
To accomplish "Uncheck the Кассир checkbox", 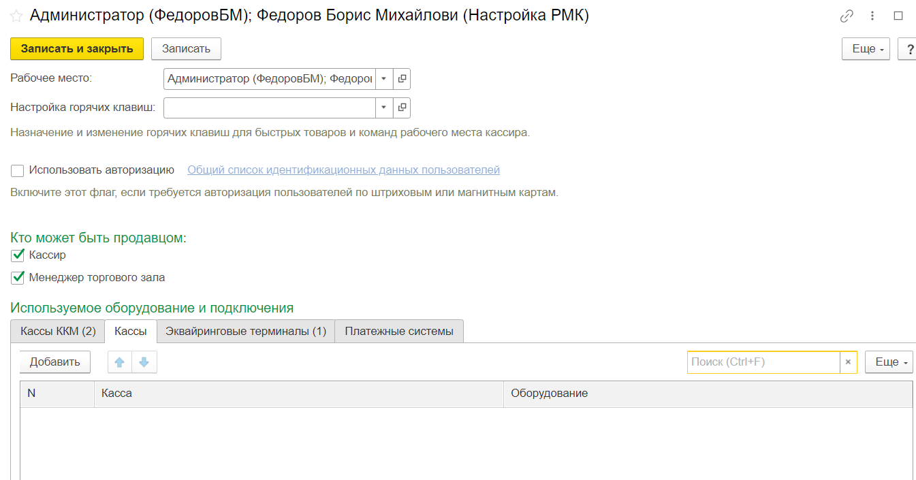I will (x=18, y=255).
